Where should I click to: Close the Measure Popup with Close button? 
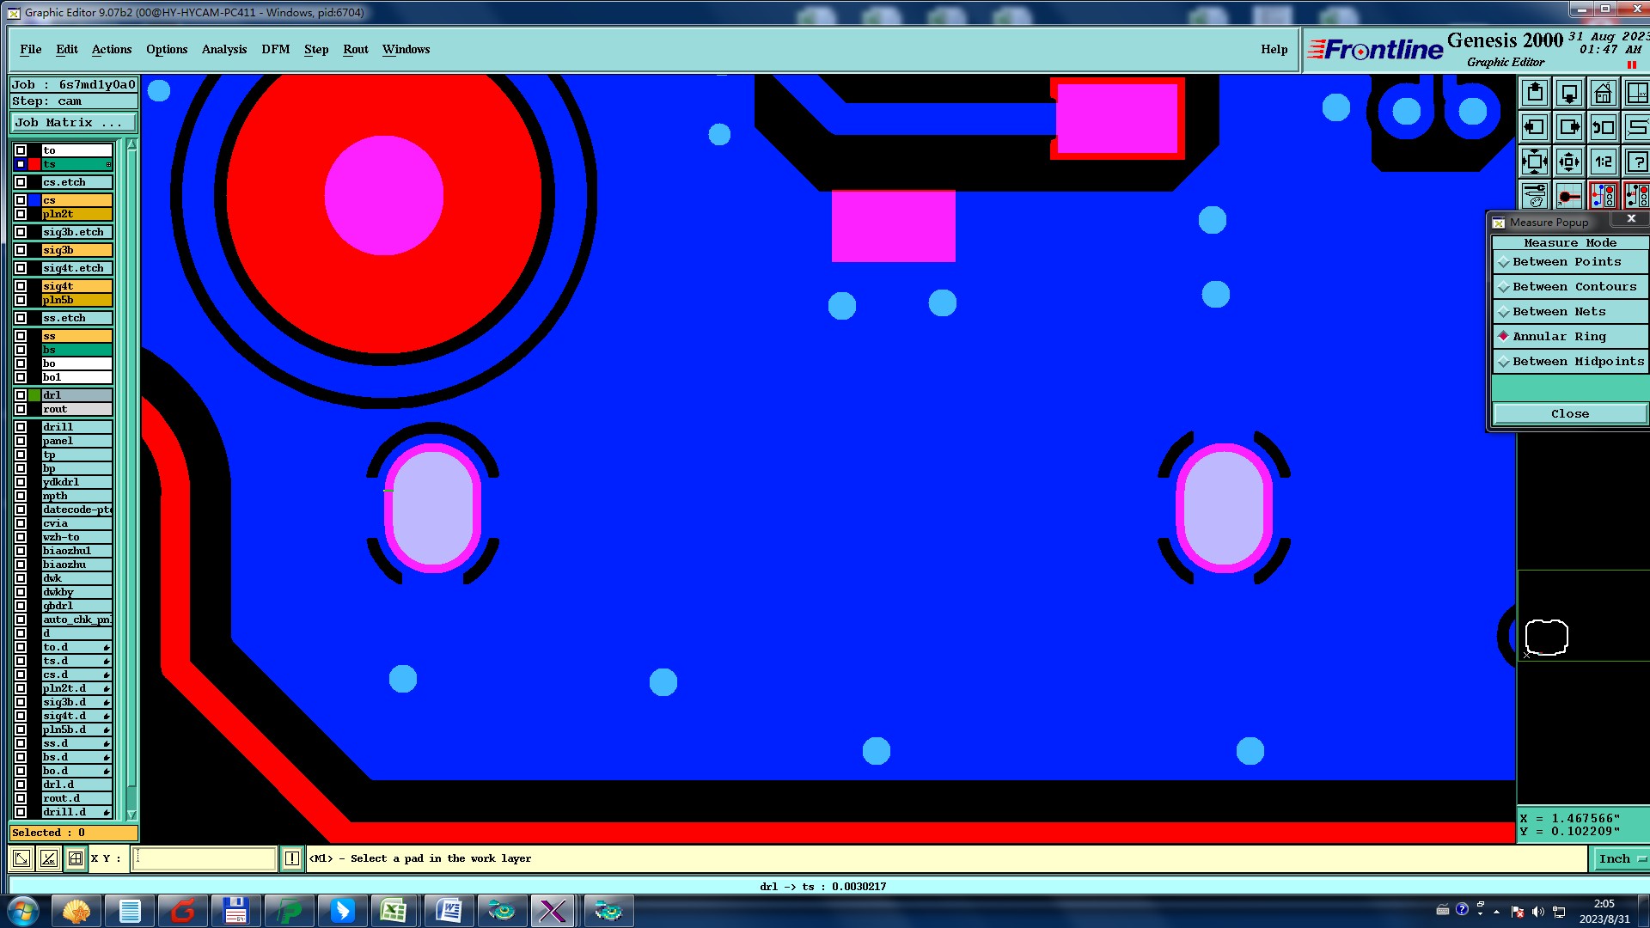tap(1569, 414)
